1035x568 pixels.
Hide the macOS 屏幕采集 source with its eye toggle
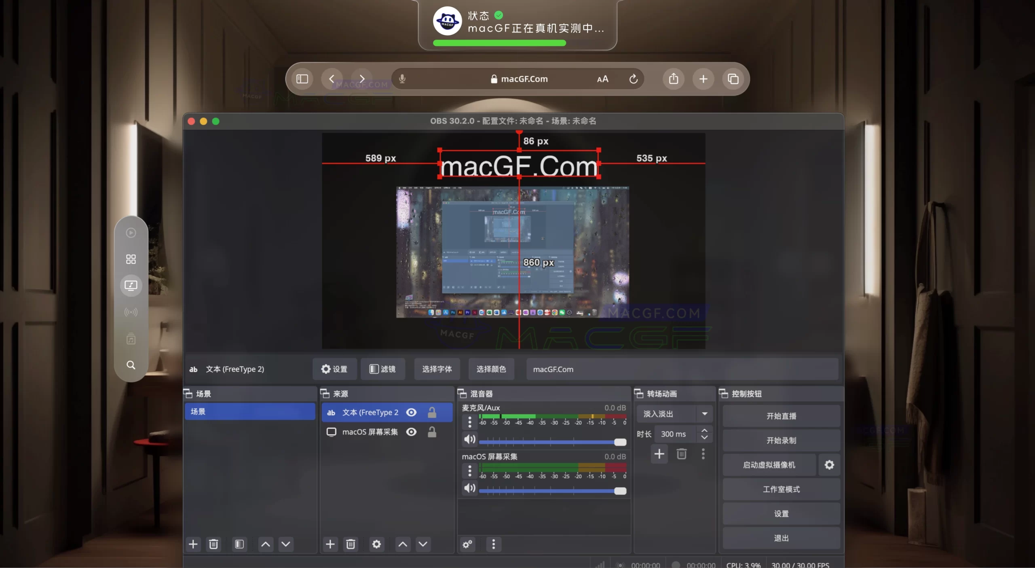tap(412, 432)
